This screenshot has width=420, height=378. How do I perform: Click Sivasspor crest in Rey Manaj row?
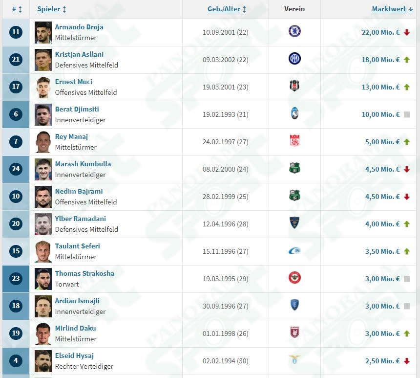[x=294, y=140]
